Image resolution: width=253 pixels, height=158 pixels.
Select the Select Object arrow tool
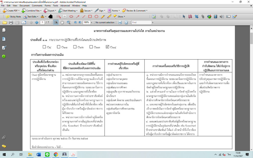pyautogui.click(x=184, y=17)
